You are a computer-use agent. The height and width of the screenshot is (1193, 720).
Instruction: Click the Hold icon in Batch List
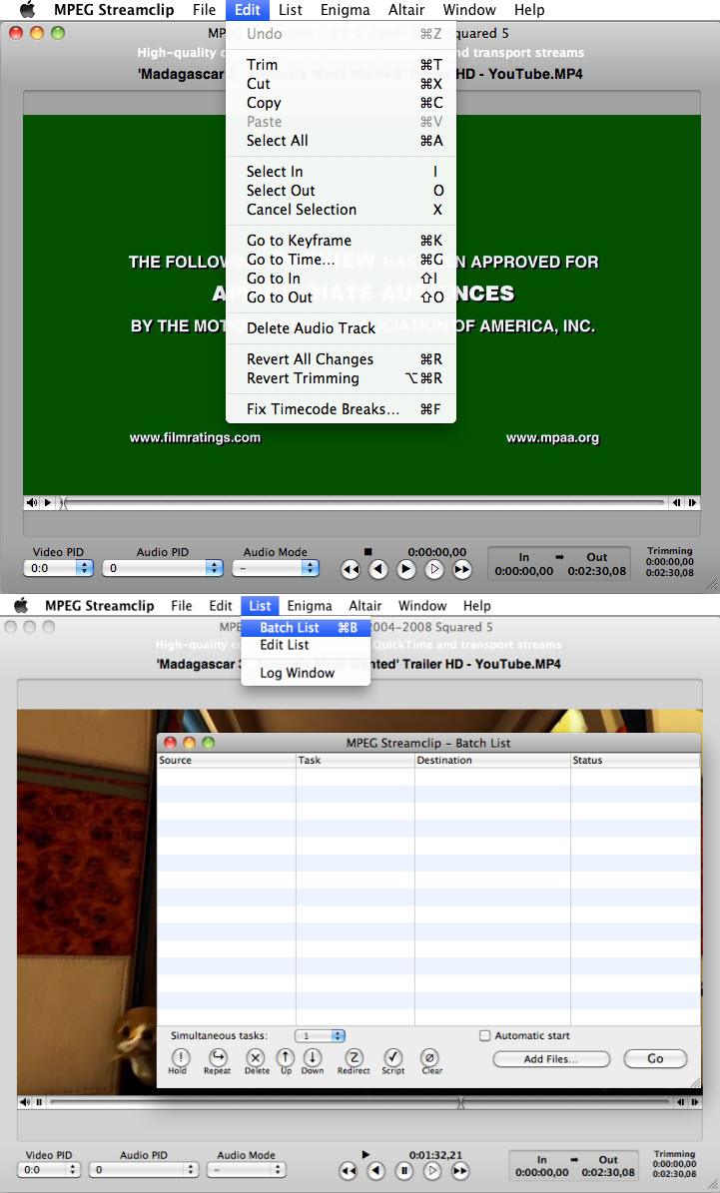coord(180,1057)
